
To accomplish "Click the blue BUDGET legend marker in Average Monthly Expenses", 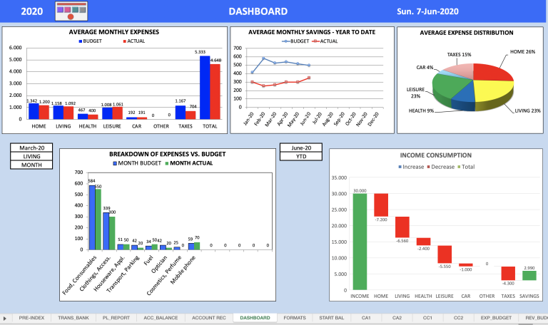I will click(x=79, y=41).
